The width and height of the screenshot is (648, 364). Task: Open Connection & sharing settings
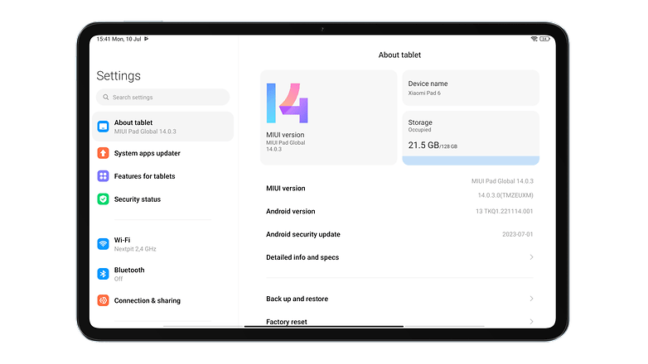click(163, 300)
